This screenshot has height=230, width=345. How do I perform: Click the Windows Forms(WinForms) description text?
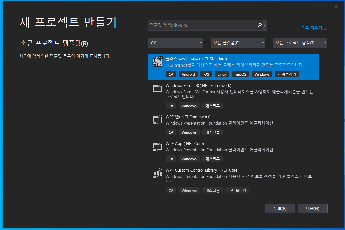(x=240, y=94)
